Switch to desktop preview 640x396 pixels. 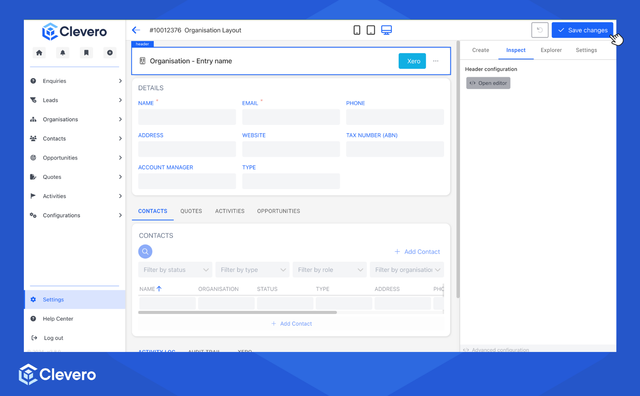386,30
